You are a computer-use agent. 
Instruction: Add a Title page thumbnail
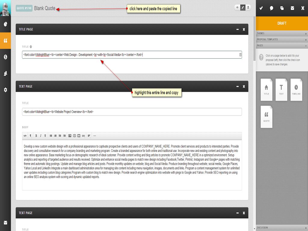[x=266, y=90]
